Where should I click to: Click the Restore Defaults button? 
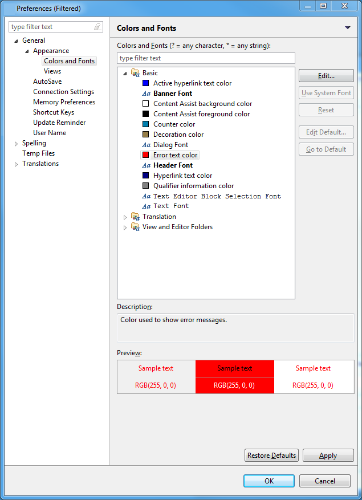coord(271,456)
